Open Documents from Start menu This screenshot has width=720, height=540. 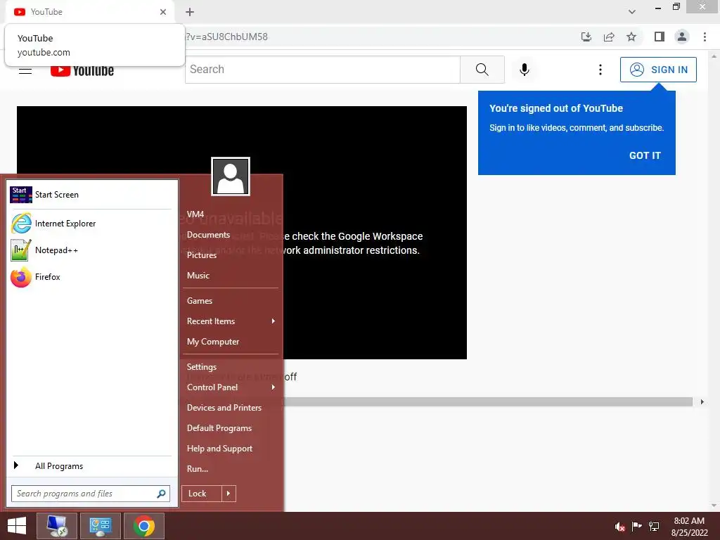tap(208, 235)
